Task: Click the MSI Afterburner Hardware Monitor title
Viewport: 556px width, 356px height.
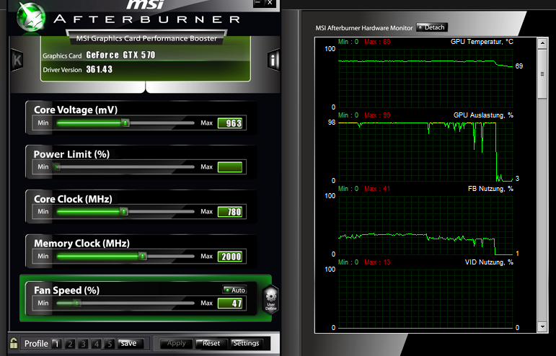Action: (x=364, y=27)
